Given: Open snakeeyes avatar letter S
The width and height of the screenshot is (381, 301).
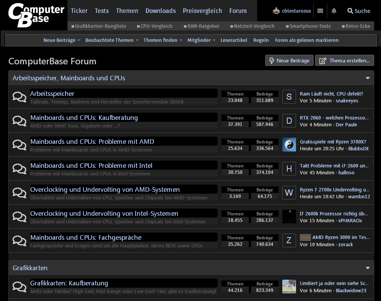Looking at the screenshot, I should (289, 97).
